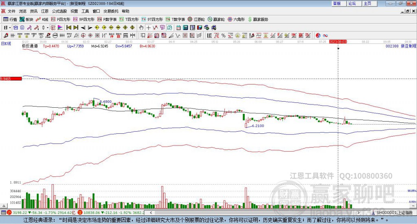The image size is (417, 224).
Task: Open the 文件 menu
Action: [11, 11]
